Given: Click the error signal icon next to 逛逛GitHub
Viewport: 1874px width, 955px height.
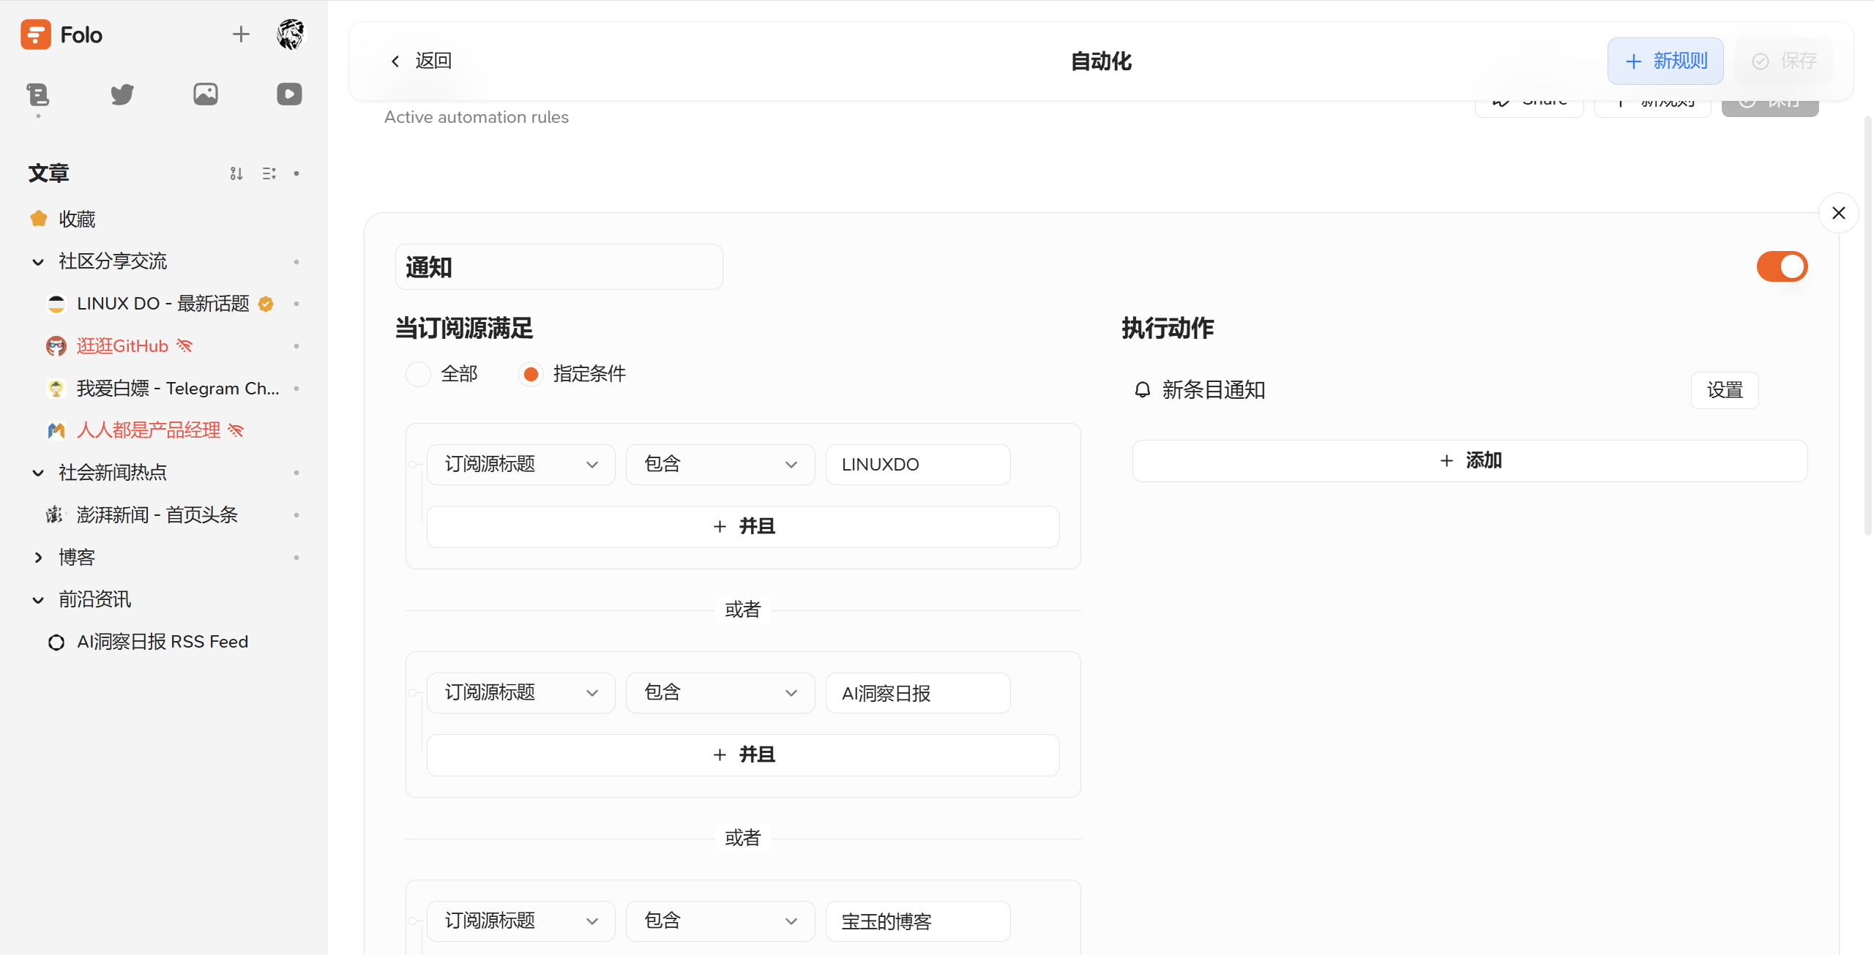Looking at the screenshot, I should click(184, 346).
